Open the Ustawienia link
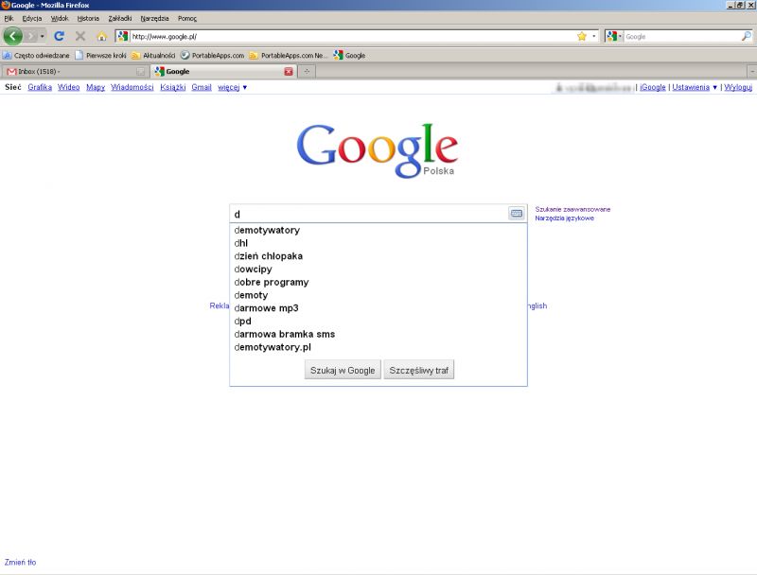This screenshot has width=757, height=575. point(691,87)
